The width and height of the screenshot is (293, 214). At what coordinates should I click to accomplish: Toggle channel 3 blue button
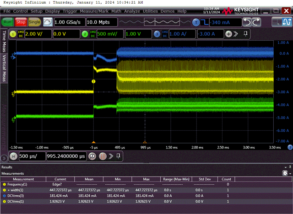[157, 34]
